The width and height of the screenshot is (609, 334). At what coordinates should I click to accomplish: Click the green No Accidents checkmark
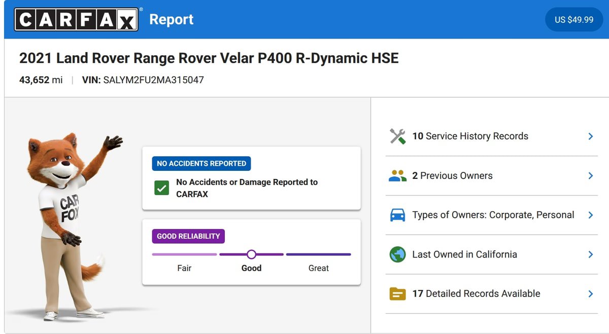pyautogui.click(x=161, y=188)
